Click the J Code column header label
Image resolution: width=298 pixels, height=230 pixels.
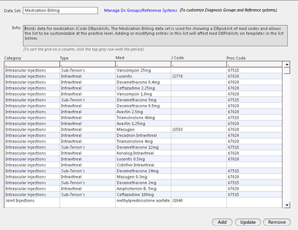click(177, 58)
